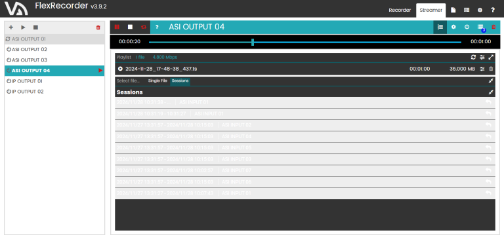
Task: Play the 2024-11-28_17-48-38_437.ts file
Action: point(120,69)
